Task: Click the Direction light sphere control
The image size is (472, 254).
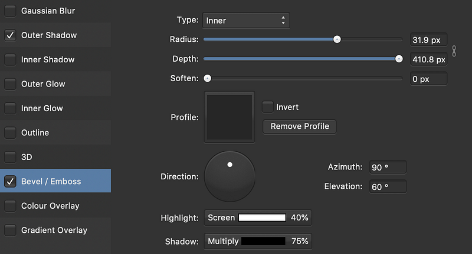Action: point(230,176)
